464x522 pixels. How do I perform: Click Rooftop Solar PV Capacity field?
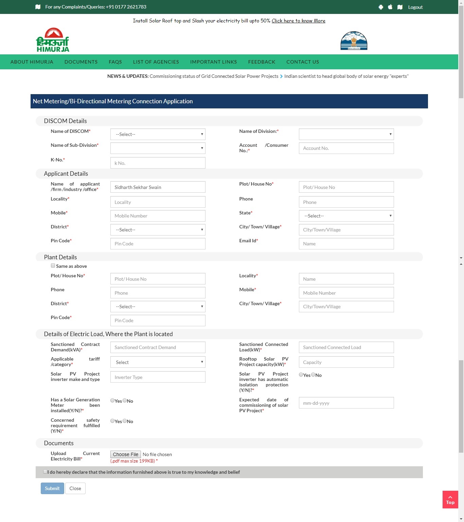click(346, 362)
